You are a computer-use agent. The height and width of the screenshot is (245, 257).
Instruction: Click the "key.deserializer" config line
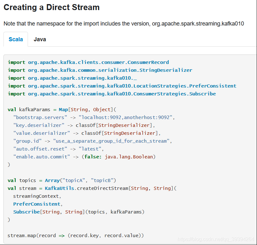[x=84, y=125]
